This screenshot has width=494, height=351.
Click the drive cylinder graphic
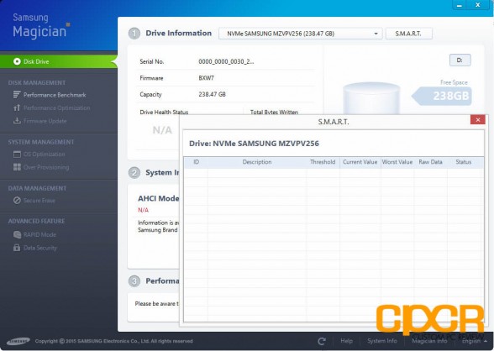click(371, 98)
